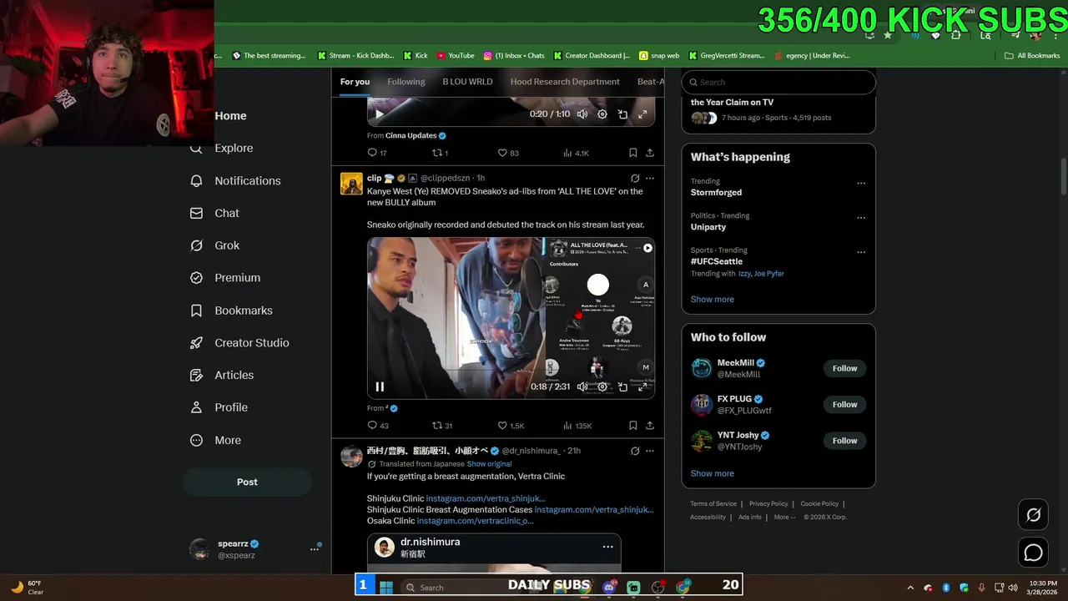This screenshot has width=1068, height=601.
Task: Enter fullscreen on Cinna Updates video
Action: pos(642,114)
